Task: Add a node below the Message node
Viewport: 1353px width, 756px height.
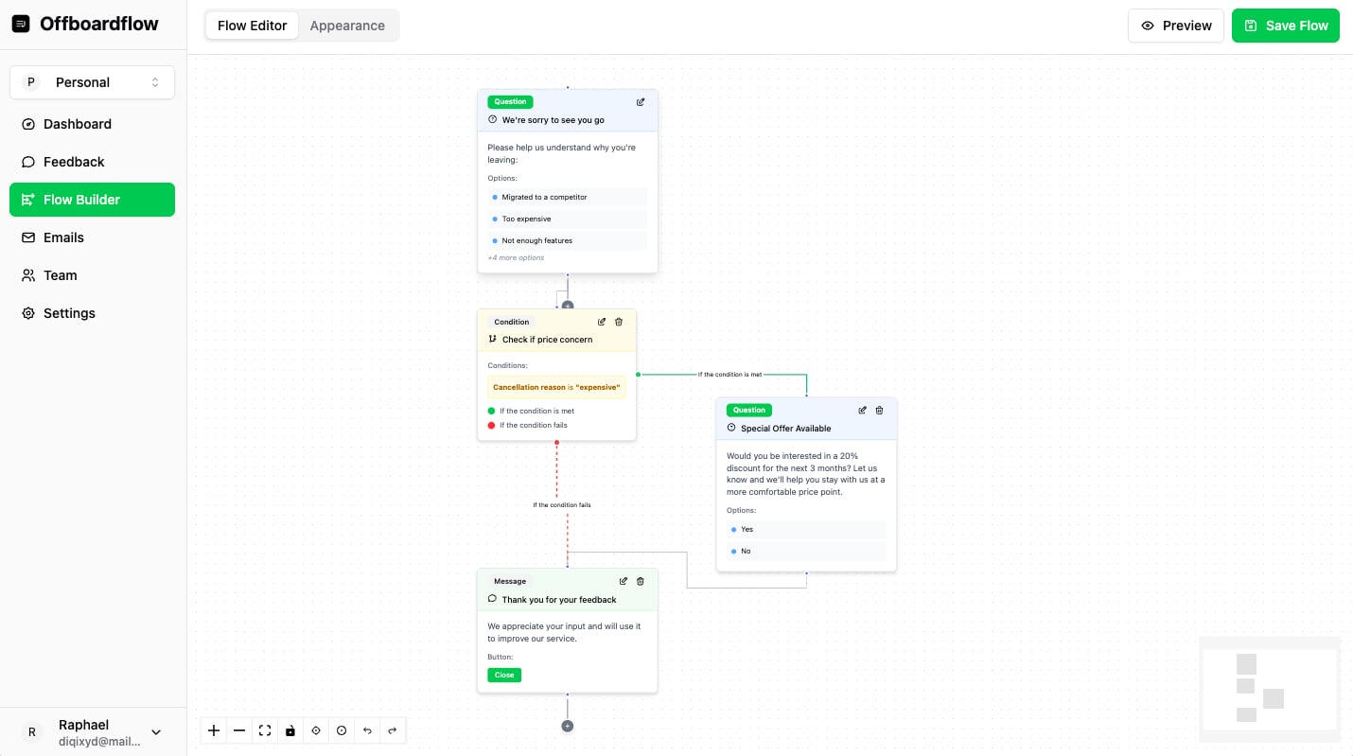Action: [568, 726]
